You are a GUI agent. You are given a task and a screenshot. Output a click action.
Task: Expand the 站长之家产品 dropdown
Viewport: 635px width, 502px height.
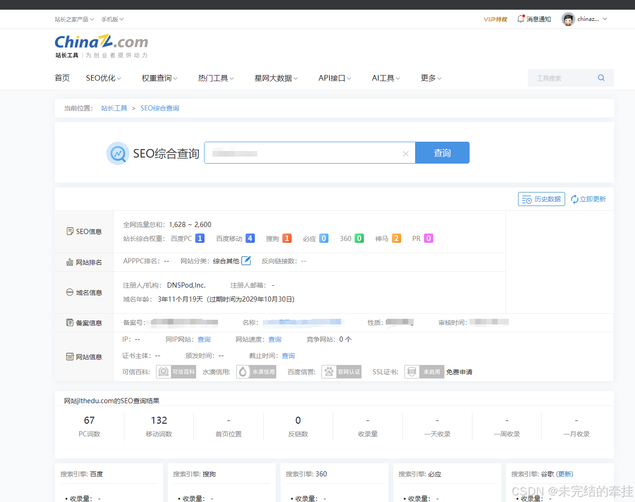pyautogui.click(x=74, y=19)
